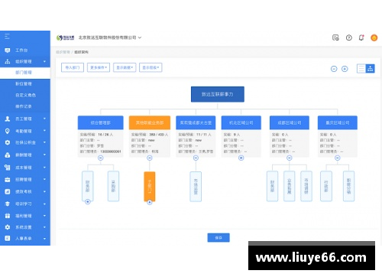382x277 pixels.
Task: Open the company name dropdown in header
Action: pos(110,37)
